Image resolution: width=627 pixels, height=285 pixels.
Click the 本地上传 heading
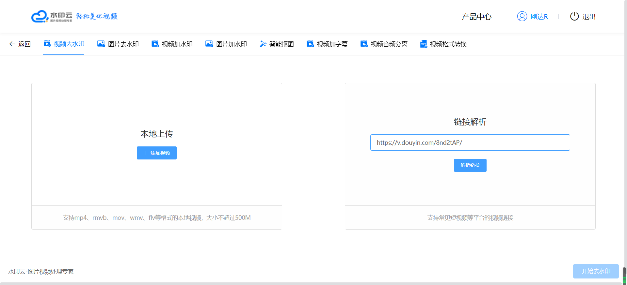tap(157, 134)
